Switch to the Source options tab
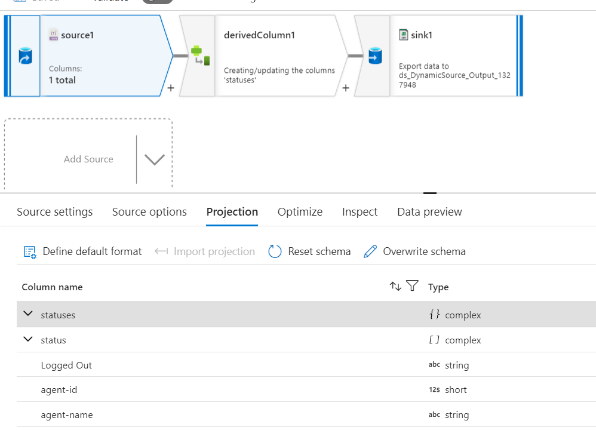The height and width of the screenshot is (430, 596). 149,212
